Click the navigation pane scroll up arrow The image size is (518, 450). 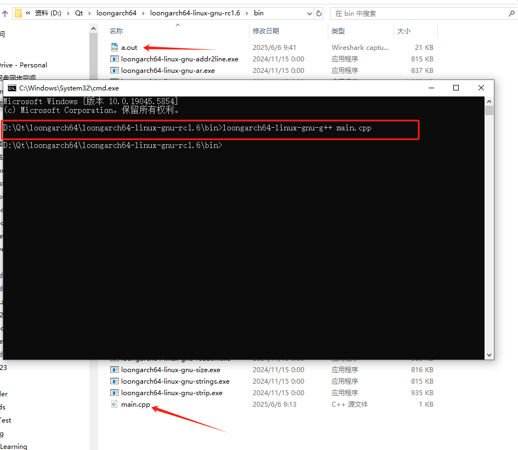(x=94, y=29)
